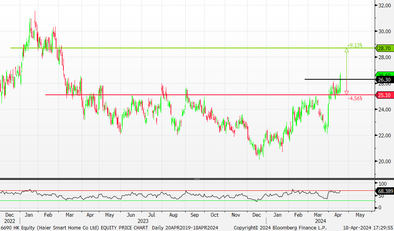Screen dimensions: 394x231
Task: Click the +9.13% upside label
Action: tap(355, 45)
